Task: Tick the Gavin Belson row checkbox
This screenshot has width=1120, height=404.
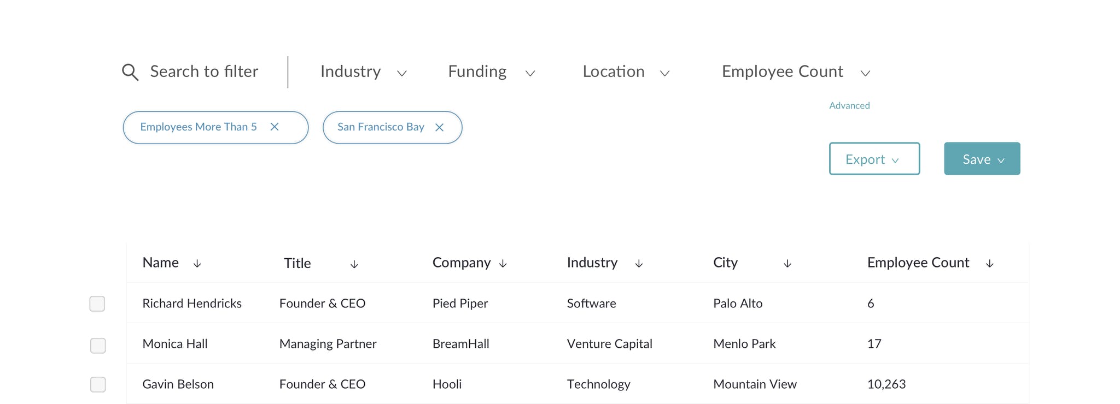Action: [98, 384]
